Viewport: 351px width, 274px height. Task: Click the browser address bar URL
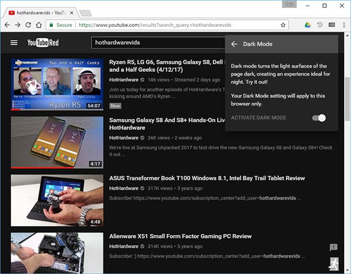click(x=155, y=25)
